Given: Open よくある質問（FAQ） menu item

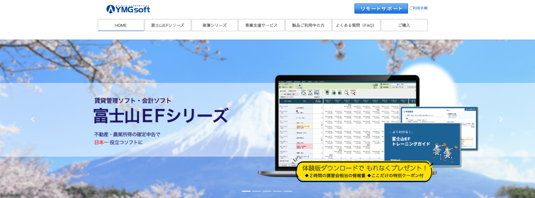Looking at the screenshot, I should tap(356, 25).
